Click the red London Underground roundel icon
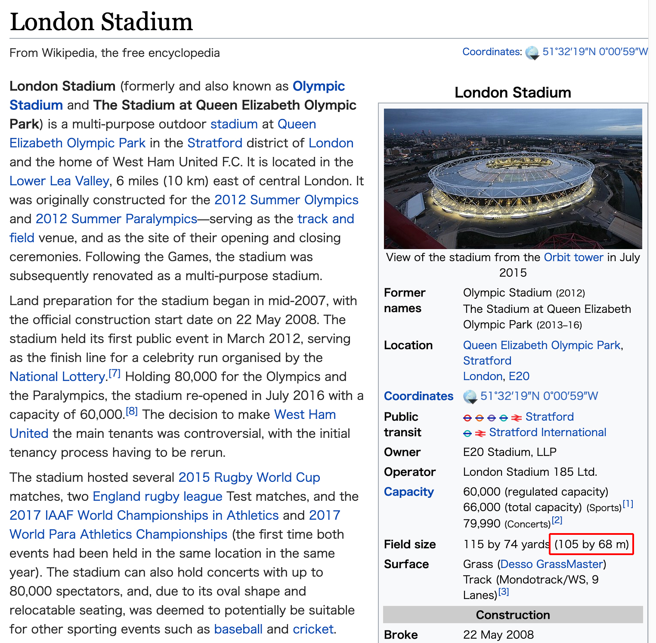 [467, 418]
